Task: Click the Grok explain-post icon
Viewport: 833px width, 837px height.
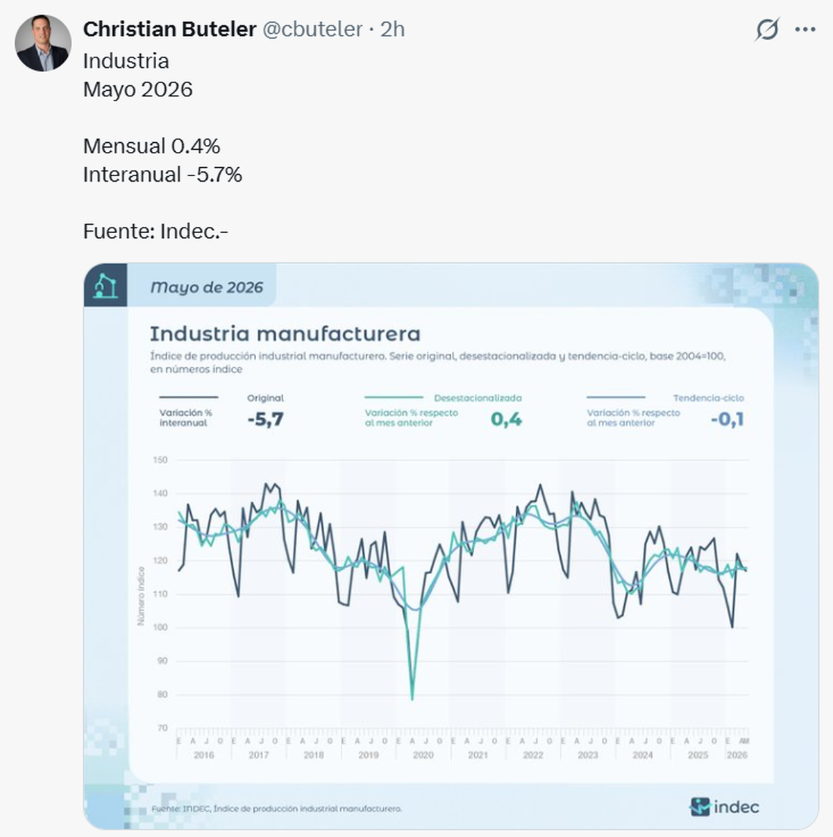Action: (x=767, y=30)
